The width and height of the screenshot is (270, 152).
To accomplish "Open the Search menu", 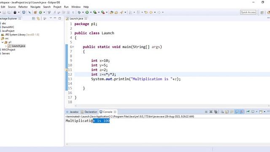I will tap(47, 7).
